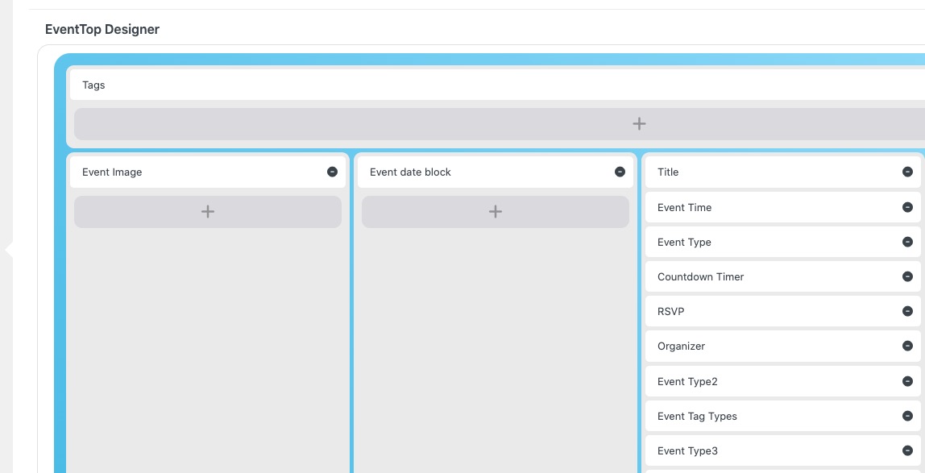Add a field under Event Image
Viewport: 925px width, 473px height.
click(x=208, y=212)
